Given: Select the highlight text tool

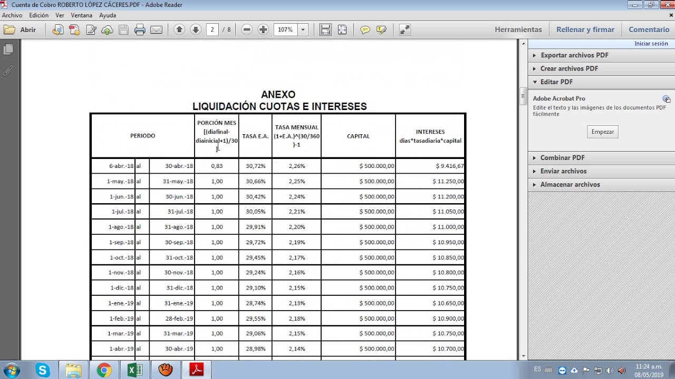Looking at the screenshot, I should pos(381,30).
